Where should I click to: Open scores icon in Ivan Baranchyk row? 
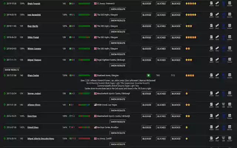[x=230, y=15]
